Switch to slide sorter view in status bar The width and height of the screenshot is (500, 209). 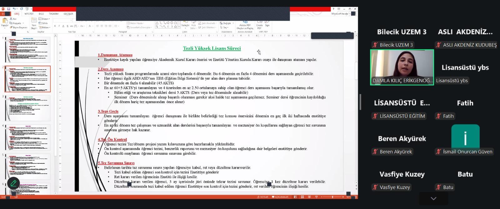tap(302, 197)
